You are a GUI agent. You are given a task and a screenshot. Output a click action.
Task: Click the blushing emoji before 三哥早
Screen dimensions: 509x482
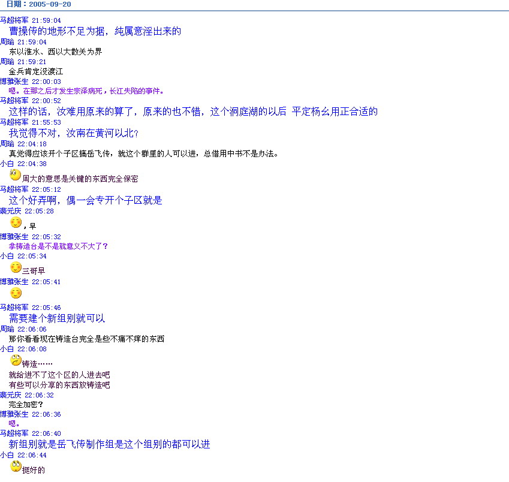pyautogui.click(x=16, y=267)
